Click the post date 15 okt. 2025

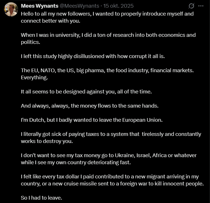coord(118,6)
